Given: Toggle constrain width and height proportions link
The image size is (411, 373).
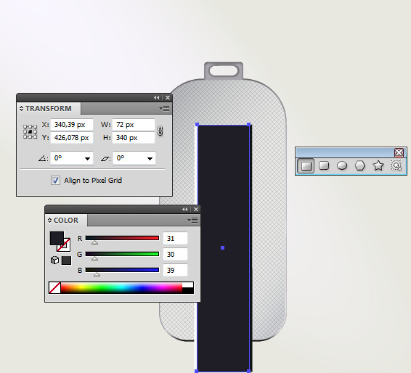Looking at the screenshot, I should click(x=160, y=131).
